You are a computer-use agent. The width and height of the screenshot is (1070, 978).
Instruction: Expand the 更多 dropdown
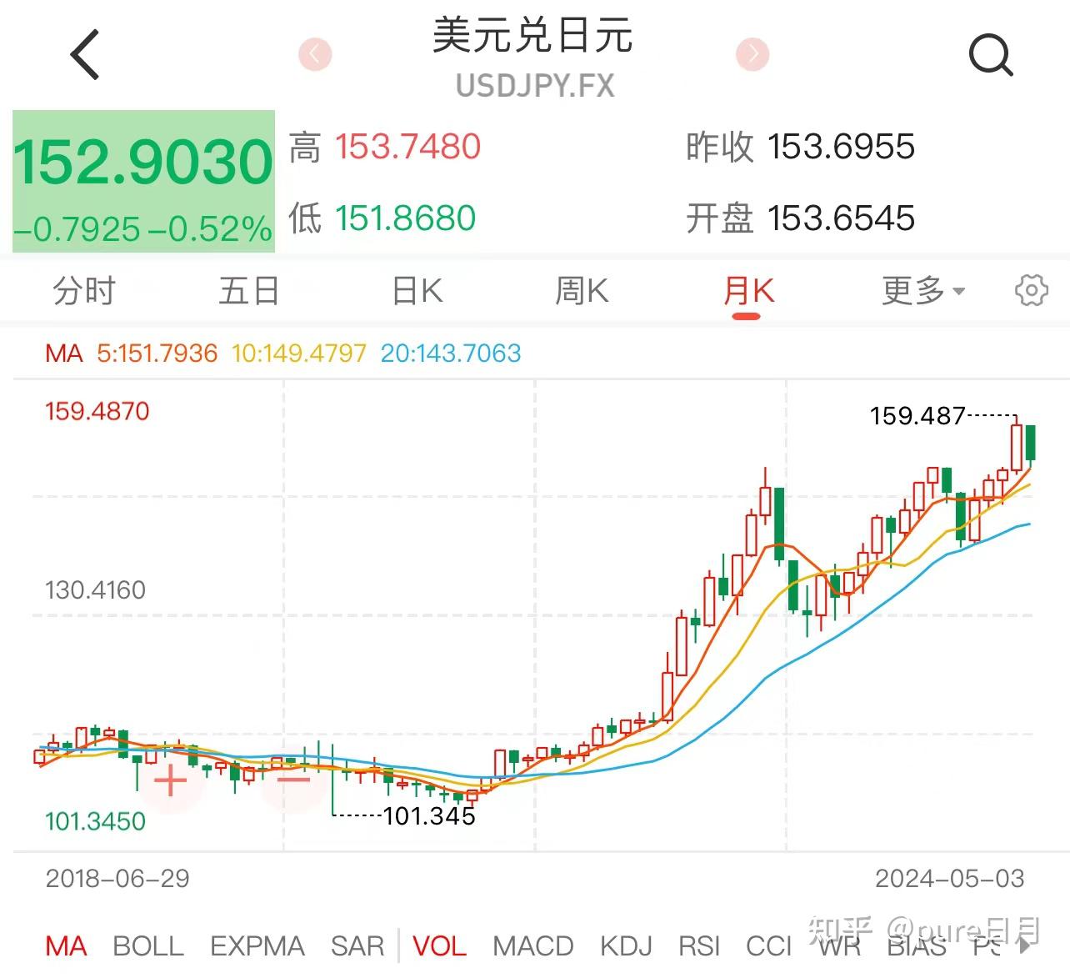tap(923, 291)
